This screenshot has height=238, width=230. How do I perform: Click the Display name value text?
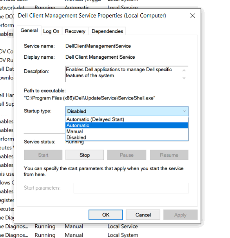click(x=100, y=57)
